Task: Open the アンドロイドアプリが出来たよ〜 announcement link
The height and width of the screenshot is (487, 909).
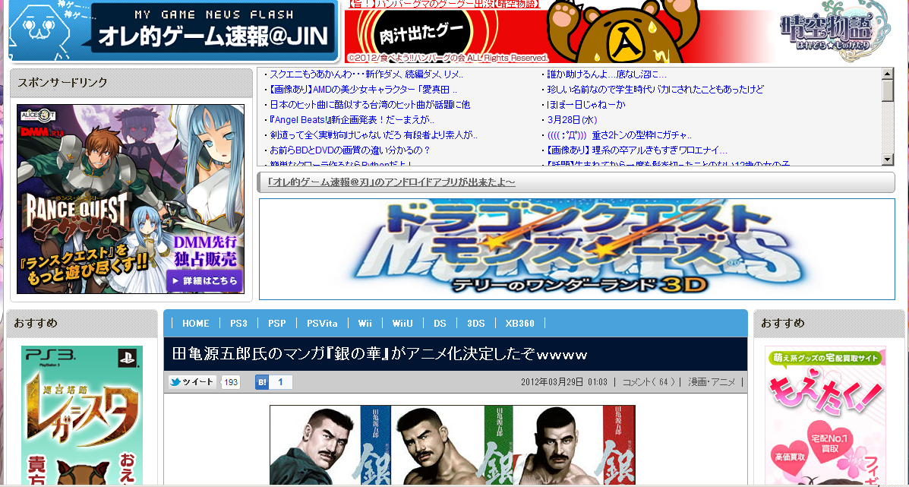Action: (392, 182)
